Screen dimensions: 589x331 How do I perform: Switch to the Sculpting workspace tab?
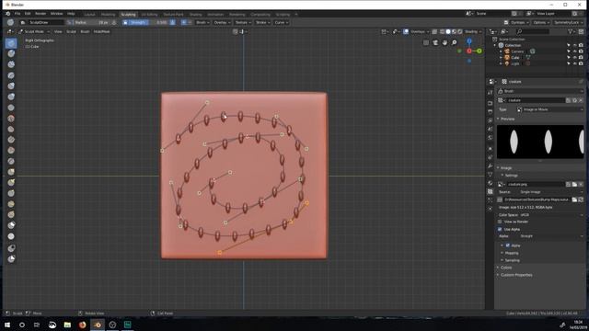(x=128, y=15)
